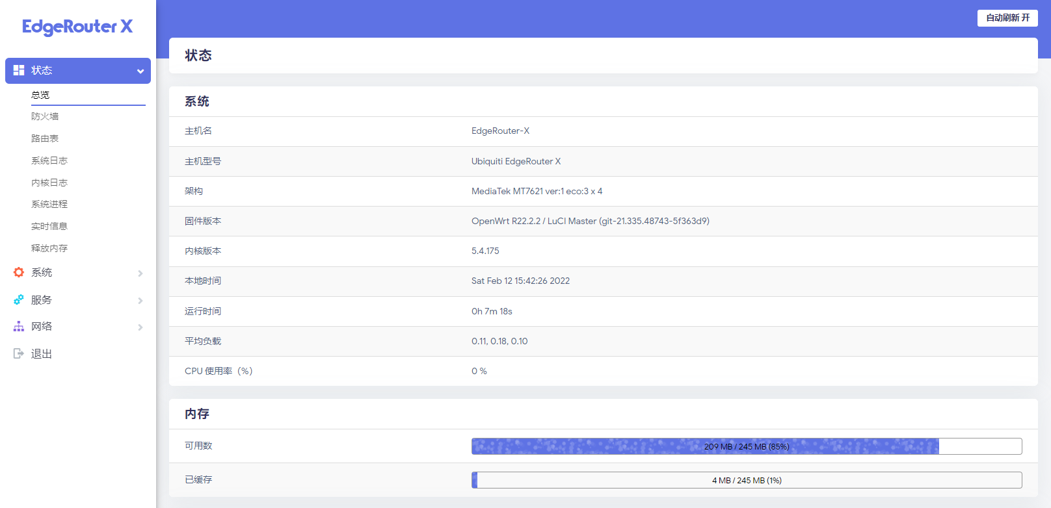Click the 已缓存 memory progress bar

point(747,480)
